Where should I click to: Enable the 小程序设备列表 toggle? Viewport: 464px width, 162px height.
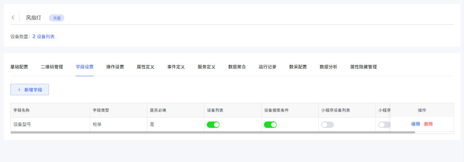327,125
